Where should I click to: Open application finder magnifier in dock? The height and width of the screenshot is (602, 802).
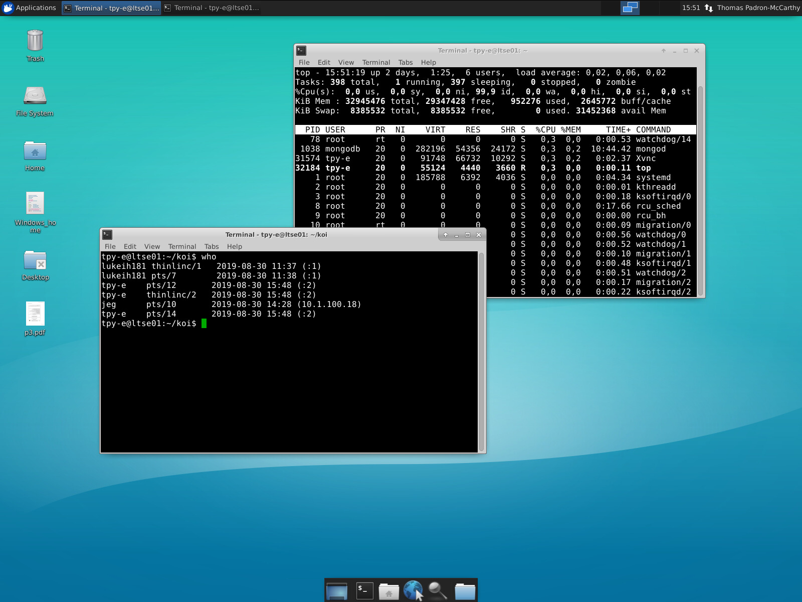pyautogui.click(x=438, y=590)
